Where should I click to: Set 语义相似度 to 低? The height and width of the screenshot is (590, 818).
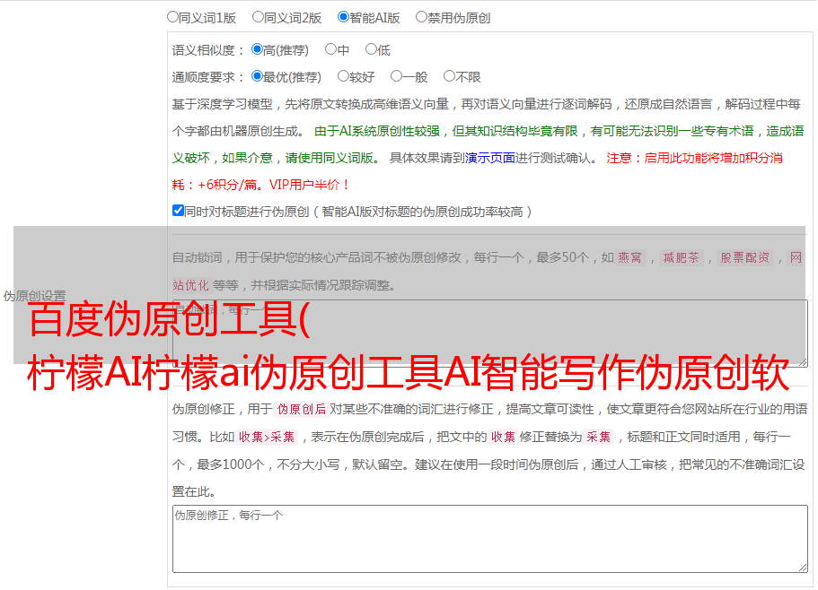tap(371, 50)
